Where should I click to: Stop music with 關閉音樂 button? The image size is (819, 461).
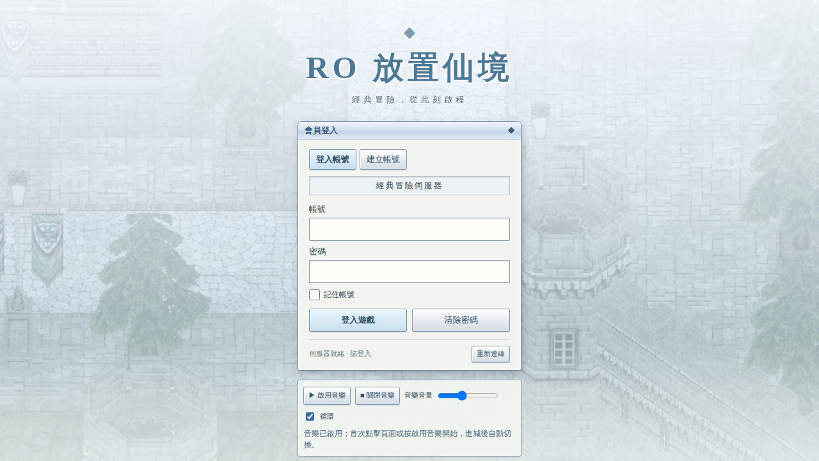pyautogui.click(x=378, y=396)
